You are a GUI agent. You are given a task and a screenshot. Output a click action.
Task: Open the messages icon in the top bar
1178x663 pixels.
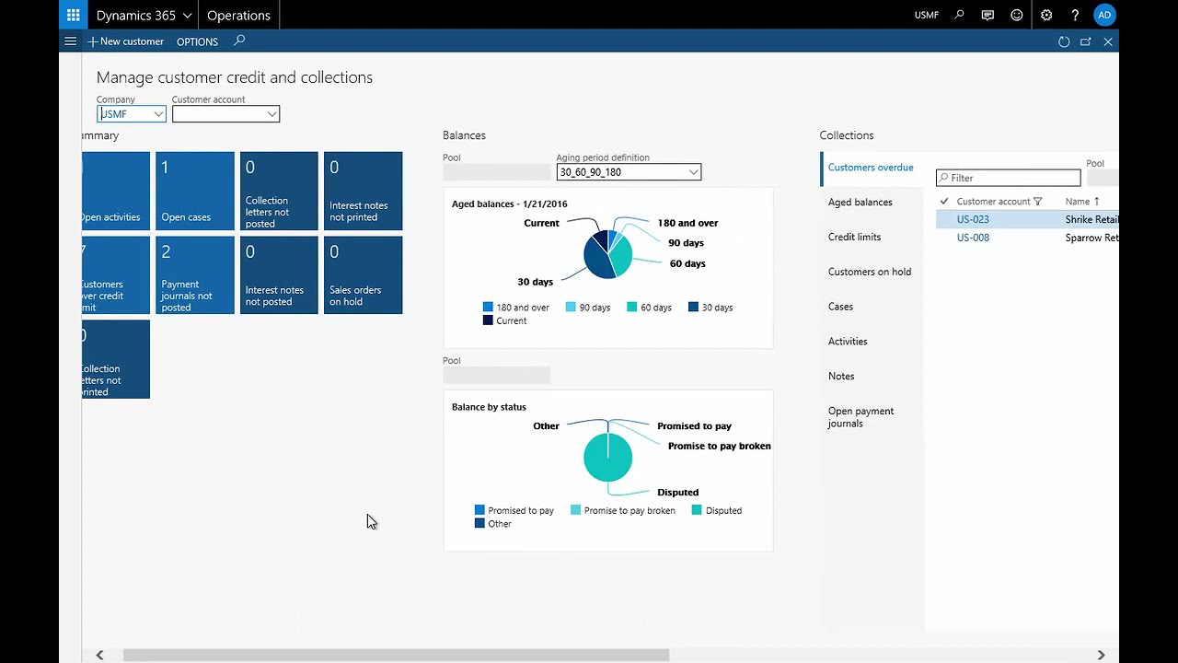coord(987,15)
